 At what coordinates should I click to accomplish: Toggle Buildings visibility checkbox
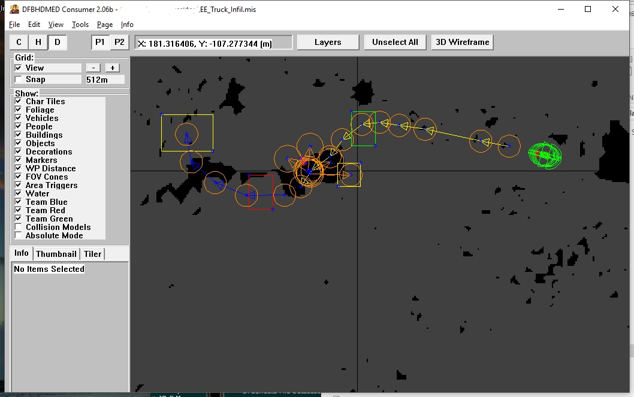pos(18,135)
